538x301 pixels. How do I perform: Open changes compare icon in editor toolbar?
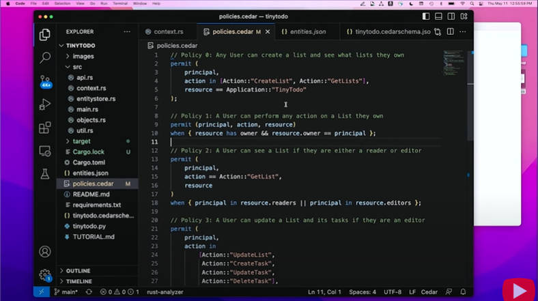pos(438,31)
